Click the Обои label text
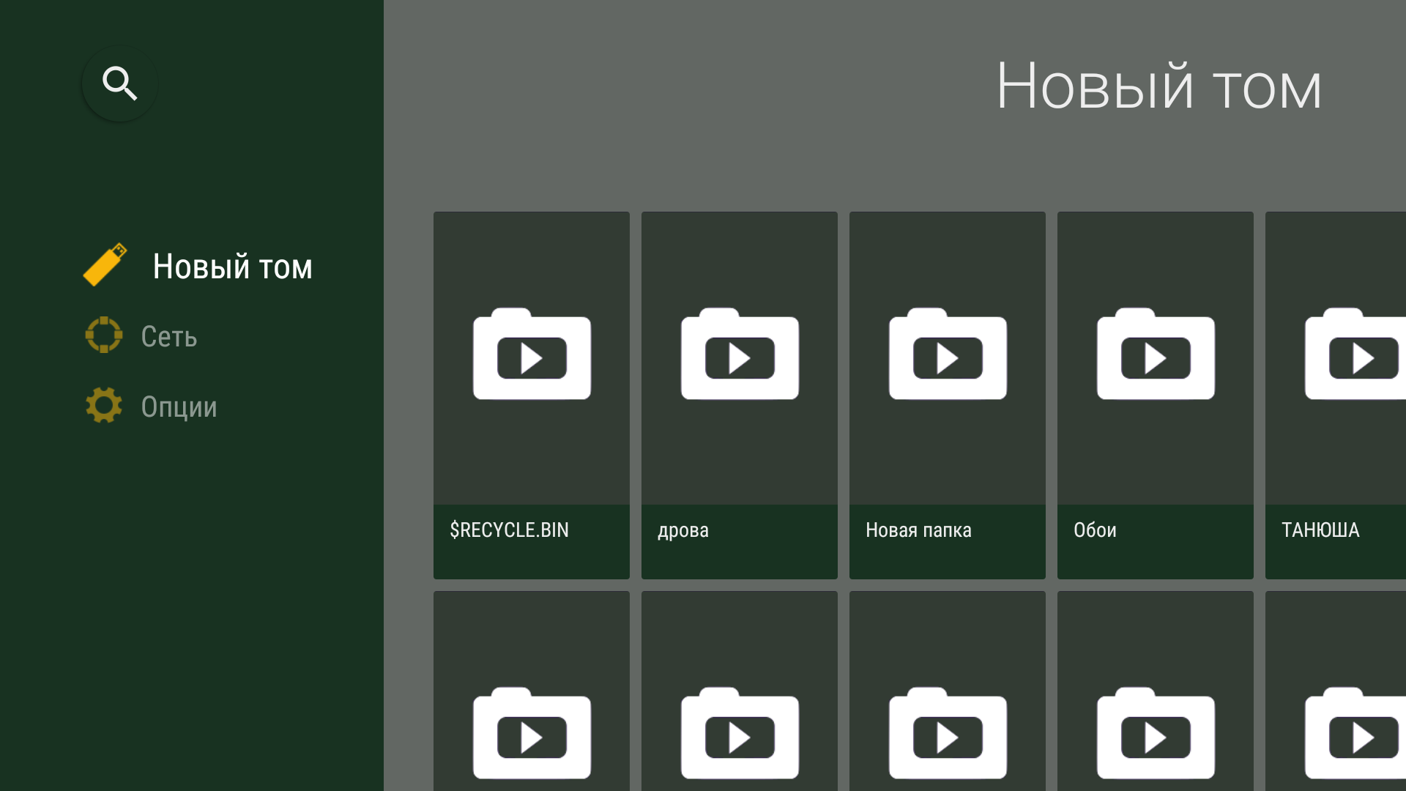Viewport: 1406px width, 791px height. 1095,530
